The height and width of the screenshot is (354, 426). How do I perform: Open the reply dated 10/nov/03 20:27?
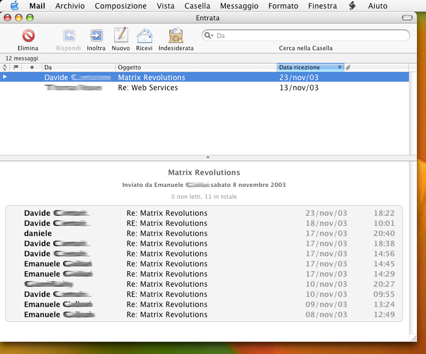[204, 284]
